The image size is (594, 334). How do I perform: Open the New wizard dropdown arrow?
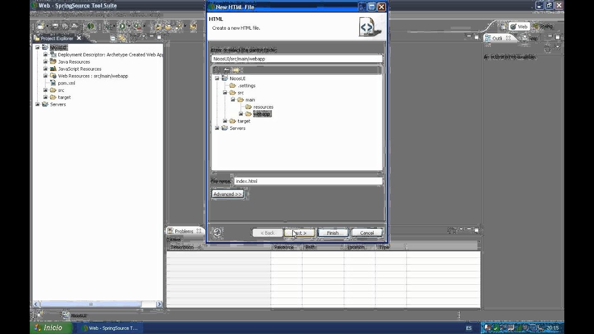pos(47,26)
